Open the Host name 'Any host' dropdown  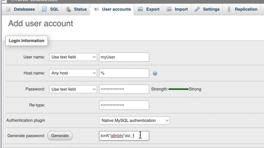73,73
